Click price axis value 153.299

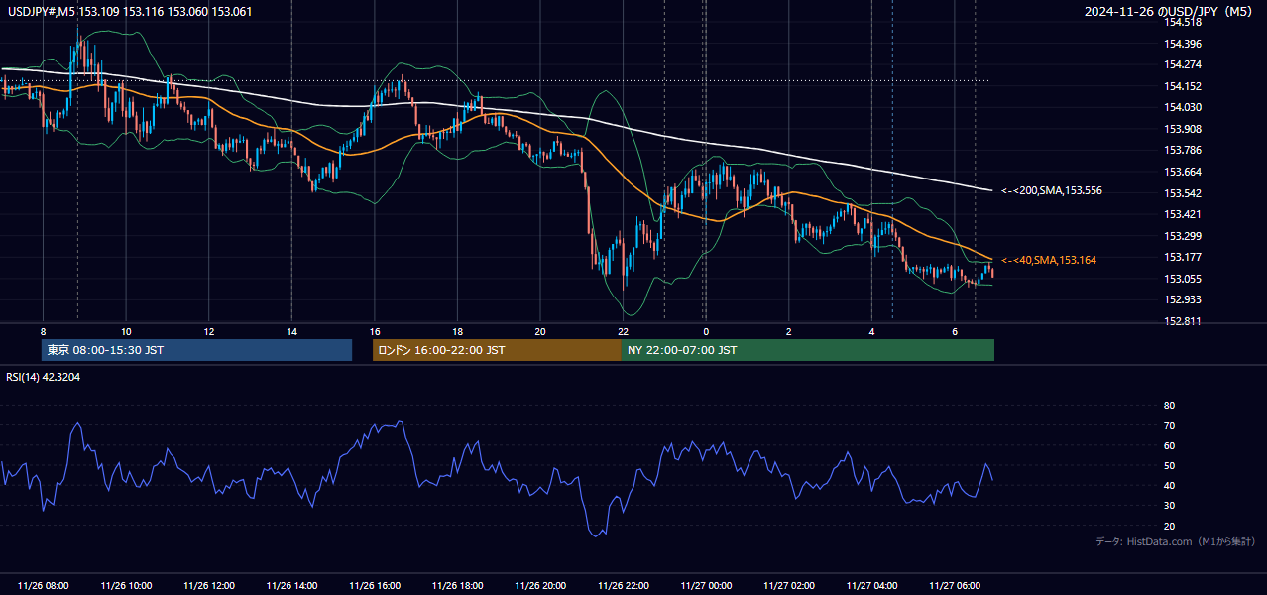tap(1183, 236)
